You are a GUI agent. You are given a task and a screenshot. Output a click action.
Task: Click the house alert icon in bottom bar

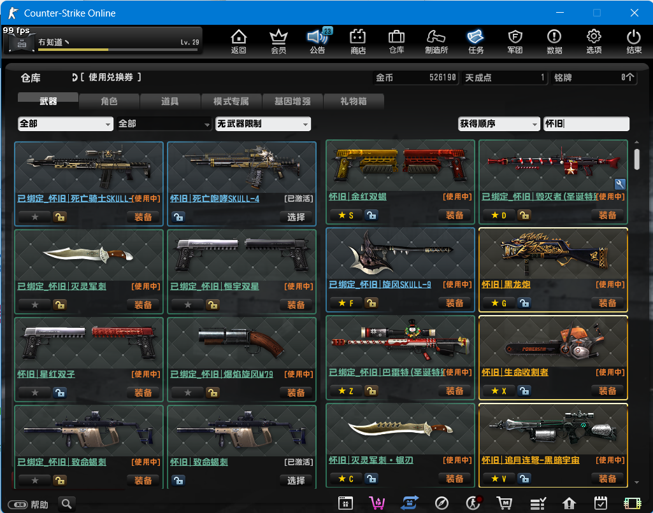point(569,503)
